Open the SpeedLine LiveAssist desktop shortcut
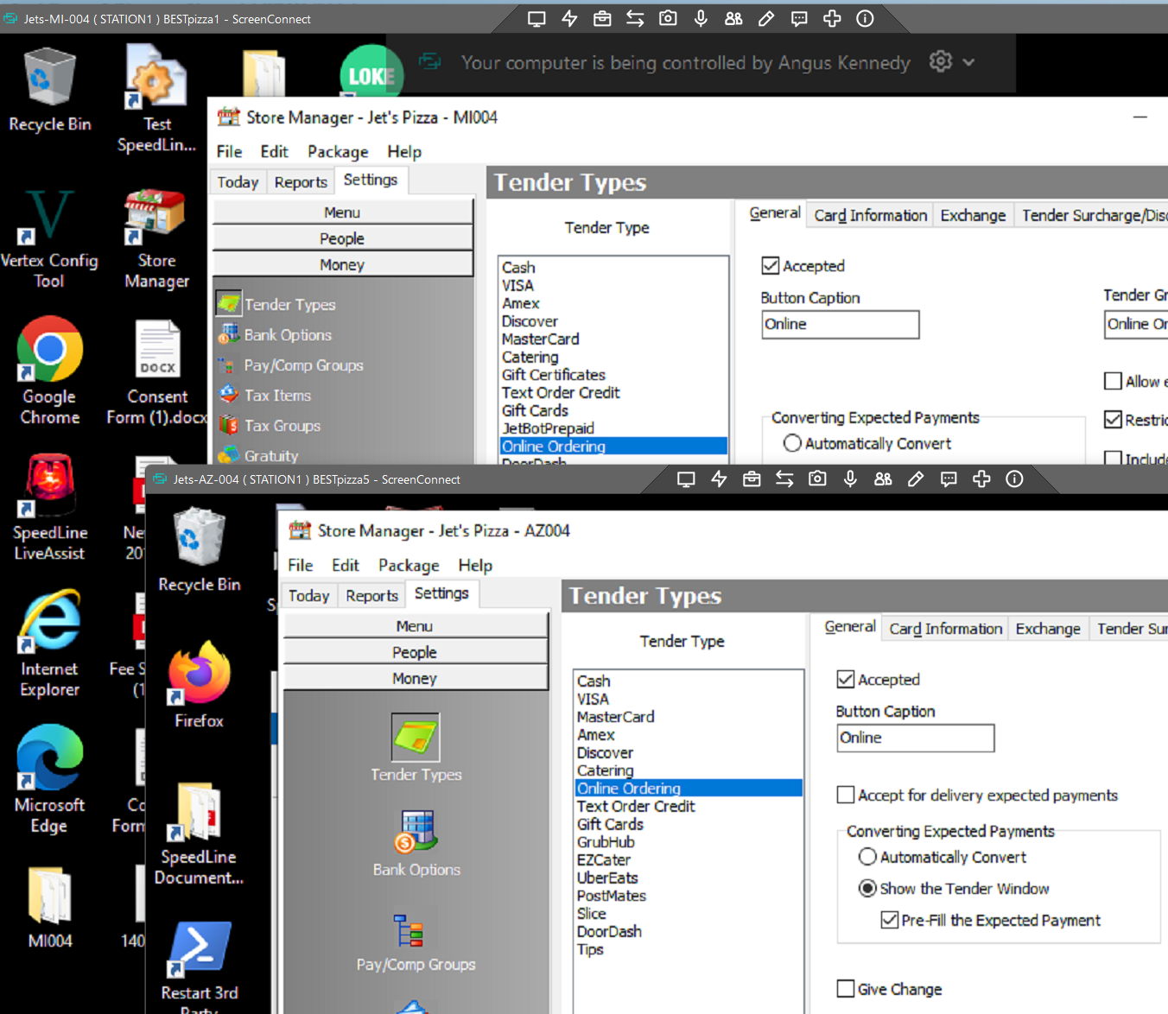This screenshot has width=1168, height=1014. pyautogui.click(x=49, y=508)
